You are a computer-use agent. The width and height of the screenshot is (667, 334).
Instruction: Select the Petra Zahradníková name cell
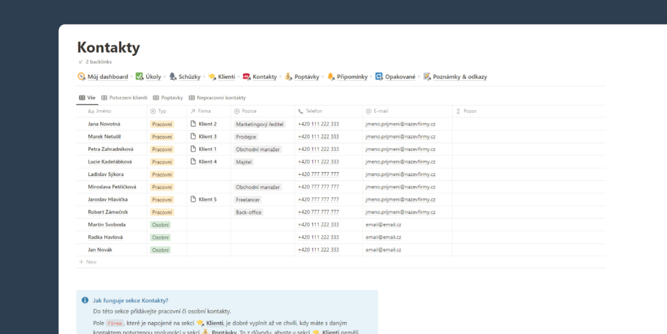click(x=111, y=149)
